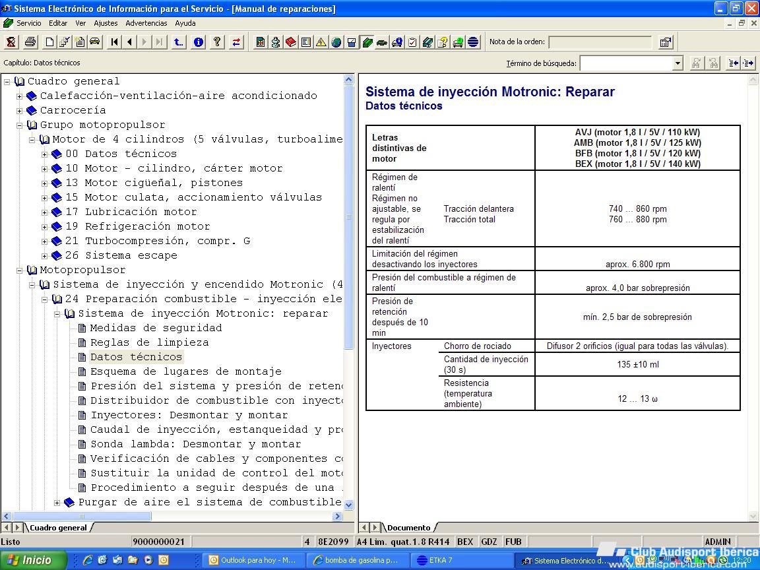Switch to bomba de gasolina taskbar window
760x570 pixels.
coord(357,560)
